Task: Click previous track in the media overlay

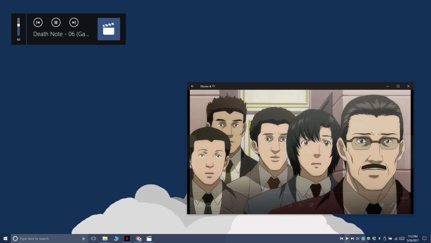Action: [x=38, y=22]
